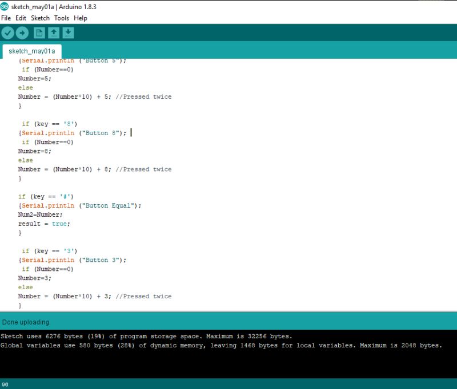Open the File menu
Screen dimensions: 457x389
(x=6, y=18)
